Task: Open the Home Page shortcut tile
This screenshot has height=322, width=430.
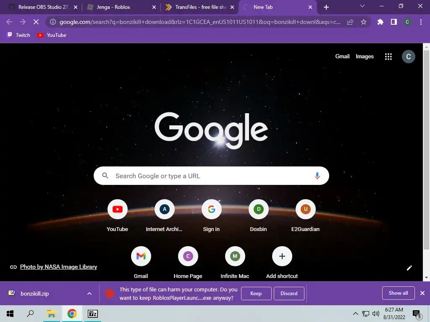Action: [188, 262]
